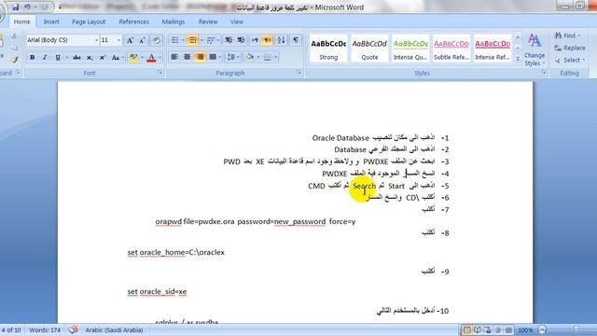Click the Sort icon
This screenshot has width=597, height=336.
tap(282, 40)
